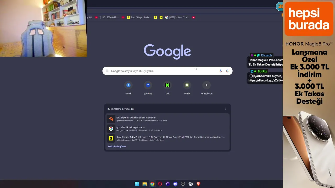Open the Windows Start menu
Screen dimensions: 335x188
(x=137, y=184)
